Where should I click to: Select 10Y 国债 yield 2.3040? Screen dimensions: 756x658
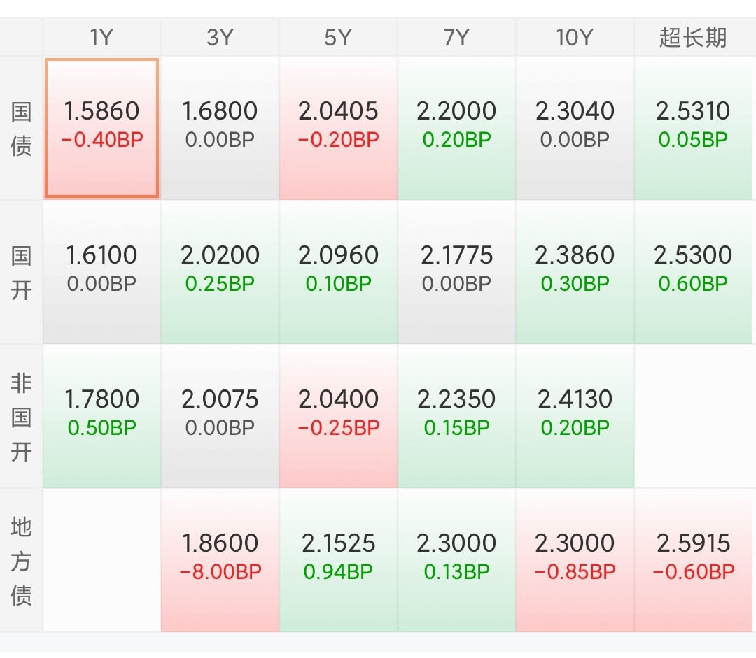575,128
